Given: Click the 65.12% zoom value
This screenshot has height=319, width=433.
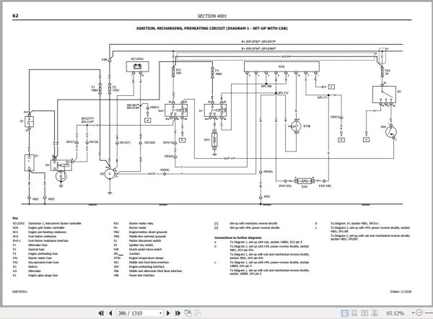Looking at the screenshot, I should point(395,313).
